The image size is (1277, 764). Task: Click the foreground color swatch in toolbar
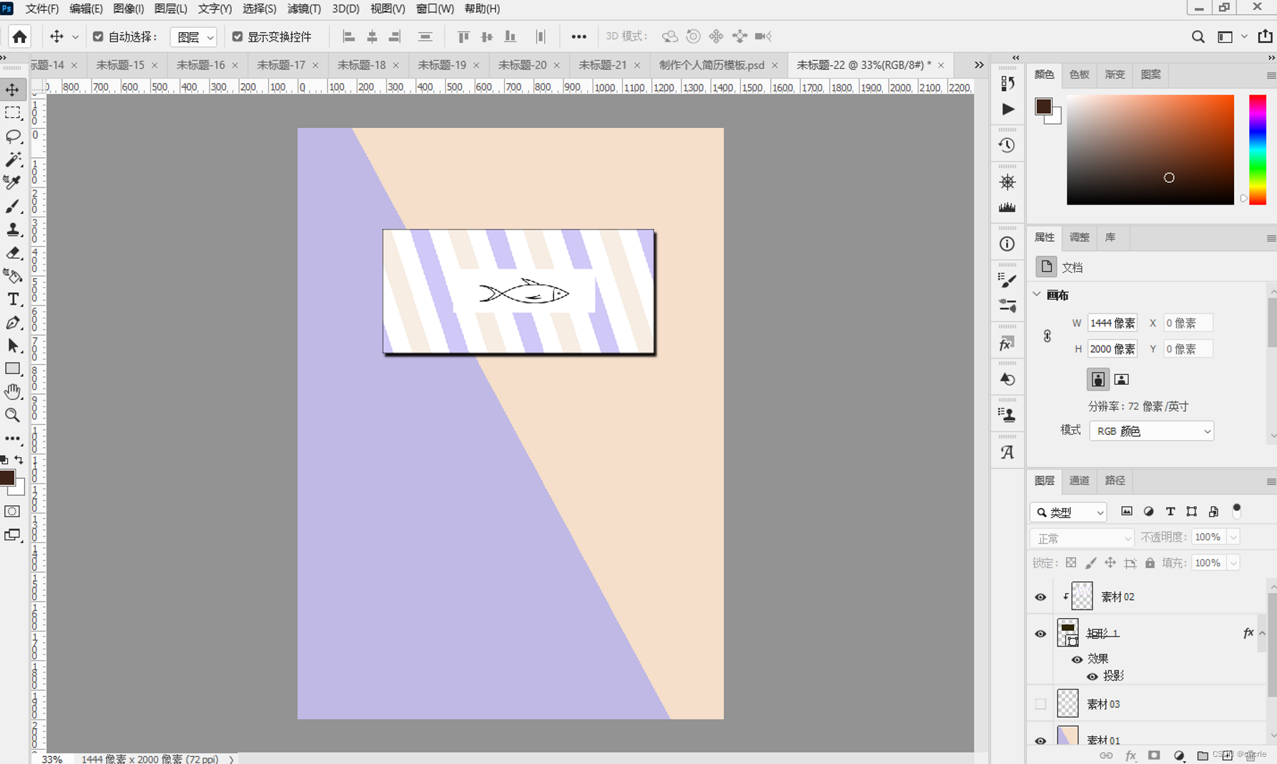click(x=8, y=479)
